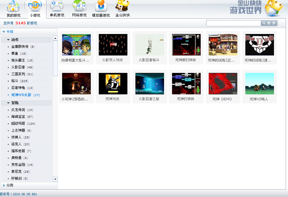The image size is (288, 197).
Task: Open 金山快快 crown mascot icon
Action: [x=122, y=6]
